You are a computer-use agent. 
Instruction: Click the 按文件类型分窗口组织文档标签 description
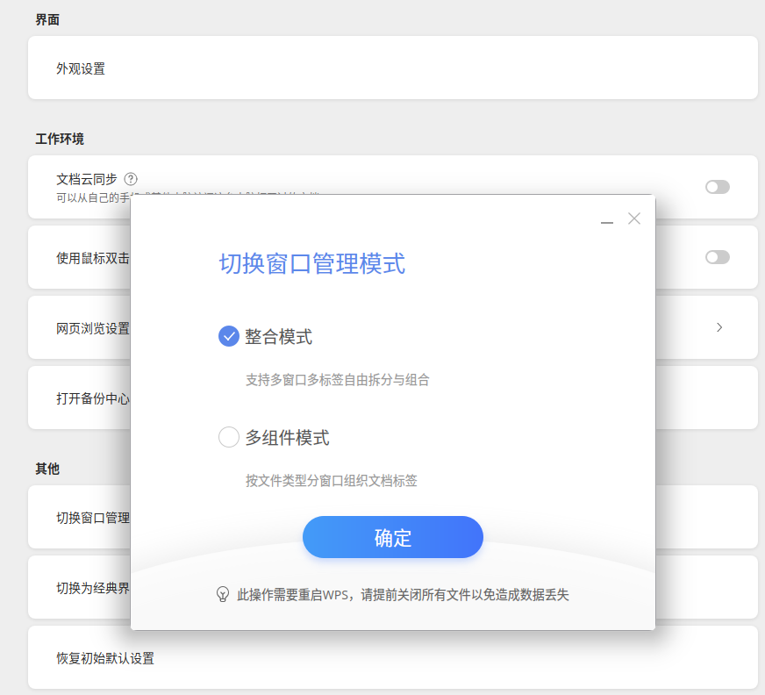pos(332,481)
